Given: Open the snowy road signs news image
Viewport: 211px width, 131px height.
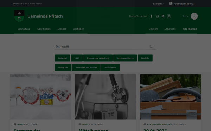Looking at the screenshot, I should (40, 97).
